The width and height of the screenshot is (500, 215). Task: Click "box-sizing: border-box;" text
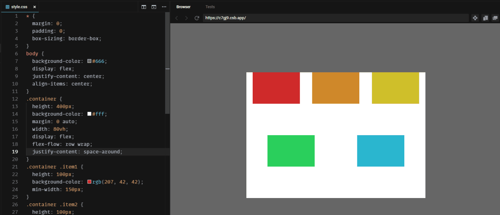coord(67,39)
